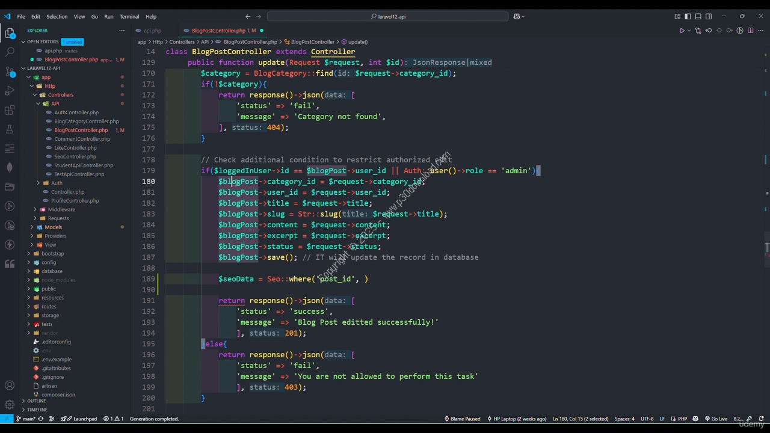This screenshot has width=770, height=433.
Task: Open the Explorer view in activity bar
Action: 10,34
